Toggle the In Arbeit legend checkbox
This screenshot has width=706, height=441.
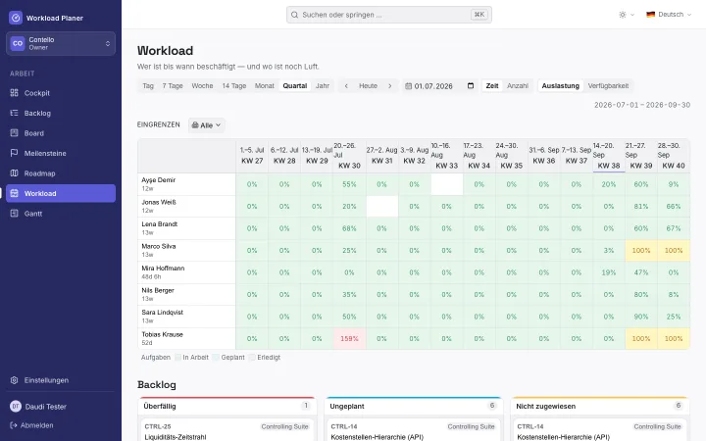tap(178, 358)
